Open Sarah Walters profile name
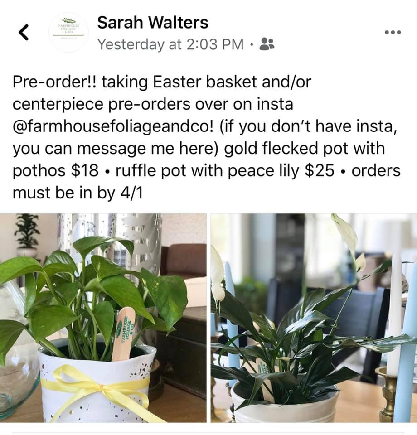The width and height of the screenshot is (417, 435). pos(153,23)
